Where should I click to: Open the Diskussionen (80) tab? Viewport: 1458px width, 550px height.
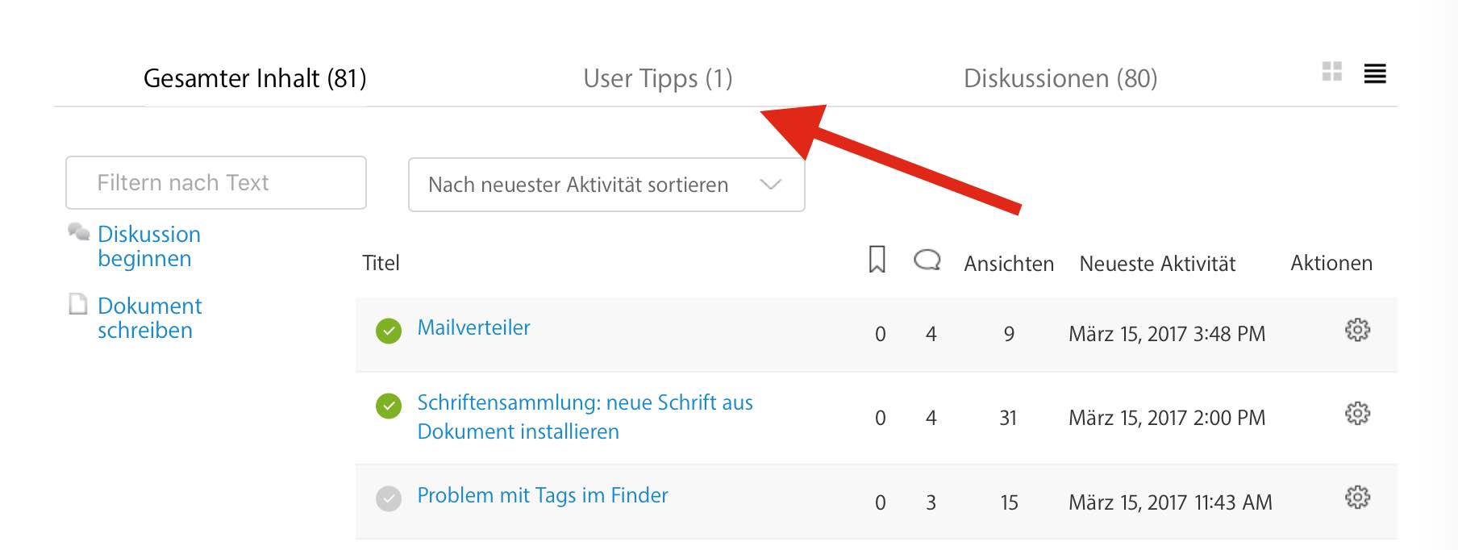[1060, 78]
